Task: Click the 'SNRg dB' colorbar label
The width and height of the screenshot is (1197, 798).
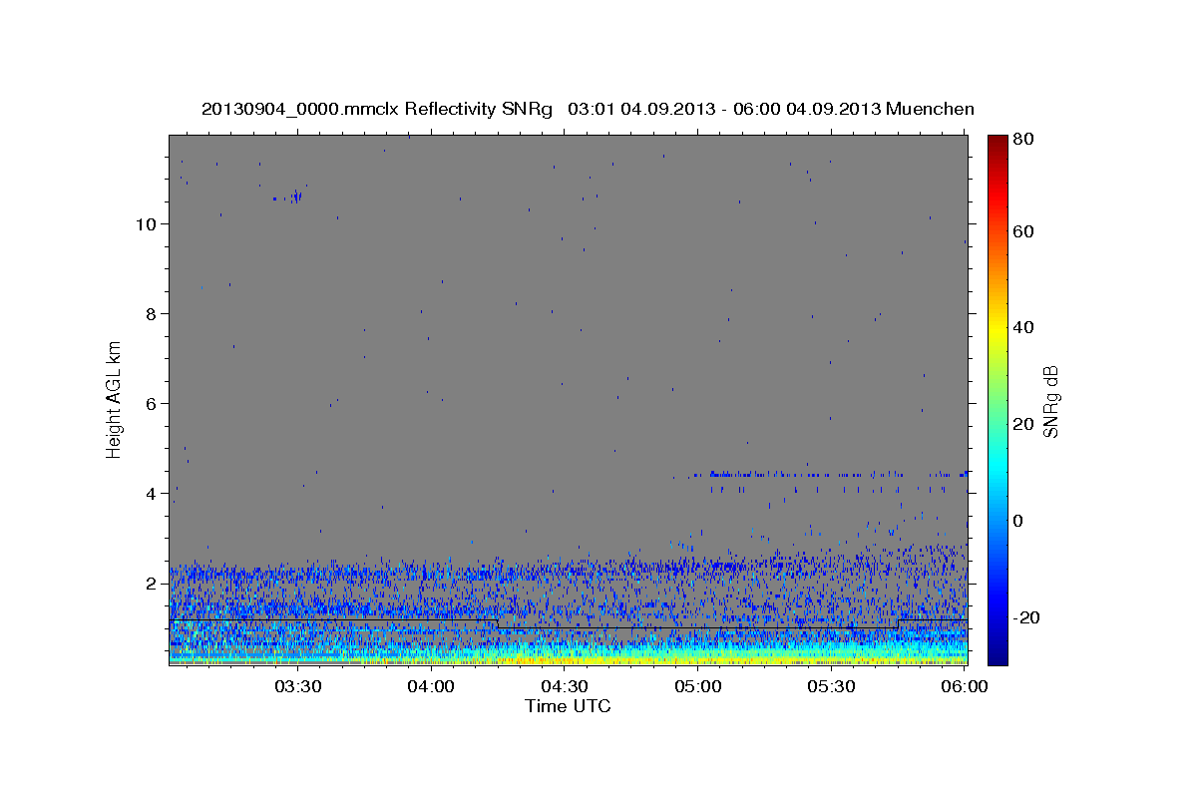Action: click(x=1050, y=400)
